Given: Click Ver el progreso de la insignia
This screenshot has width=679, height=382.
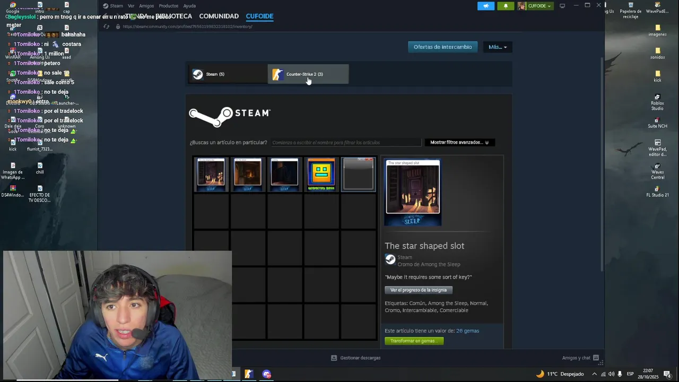Looking at the screenshot, I should [x=419, y=290].
